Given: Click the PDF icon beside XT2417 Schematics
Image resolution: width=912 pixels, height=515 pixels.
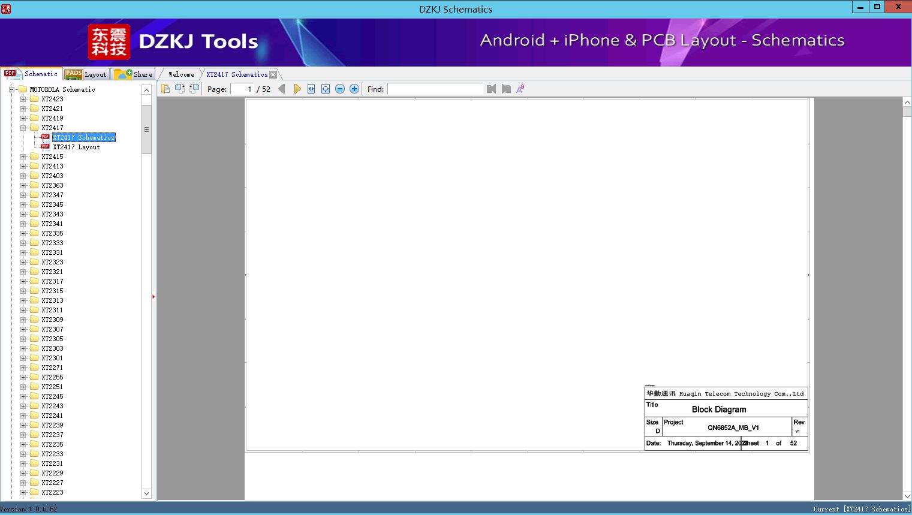Looking at the screenshot, I should pyautogui.click(x=45, y=137).
